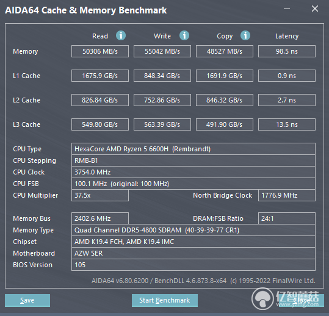Screen dimensions: 329x316
Task: Select Memory latency value 98.5 ns
Action: 287,51
